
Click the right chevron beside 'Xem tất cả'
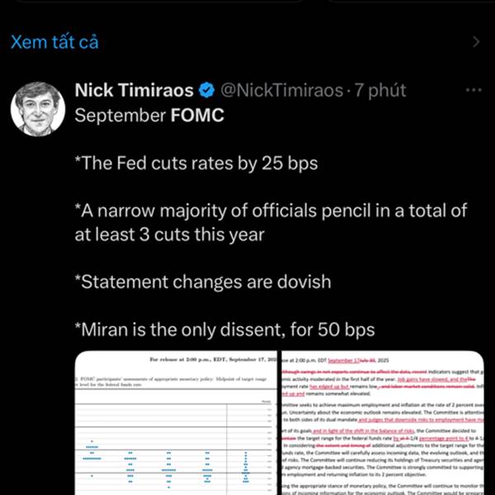pyautogui.click(x=476, y=42)
